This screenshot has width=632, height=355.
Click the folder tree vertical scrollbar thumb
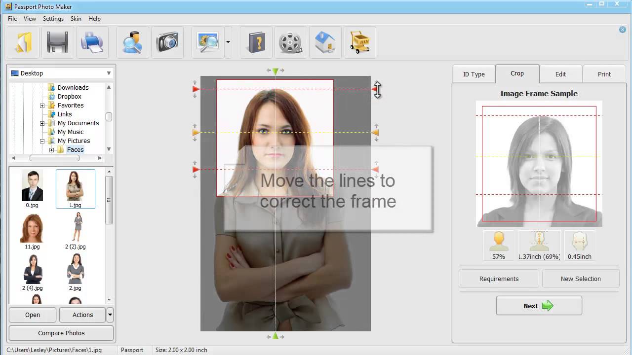tap(109, 117)
